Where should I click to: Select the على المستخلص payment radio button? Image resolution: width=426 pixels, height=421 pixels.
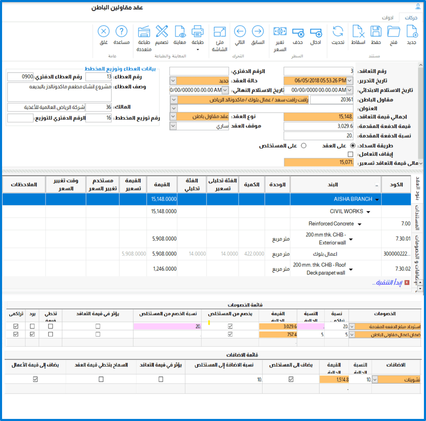click(x=304, y=146)
